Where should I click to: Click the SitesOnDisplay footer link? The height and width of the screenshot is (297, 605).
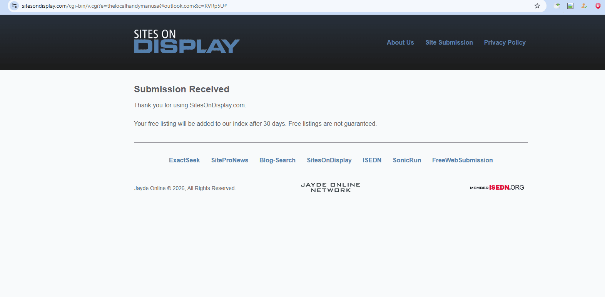tap(329, 160)
